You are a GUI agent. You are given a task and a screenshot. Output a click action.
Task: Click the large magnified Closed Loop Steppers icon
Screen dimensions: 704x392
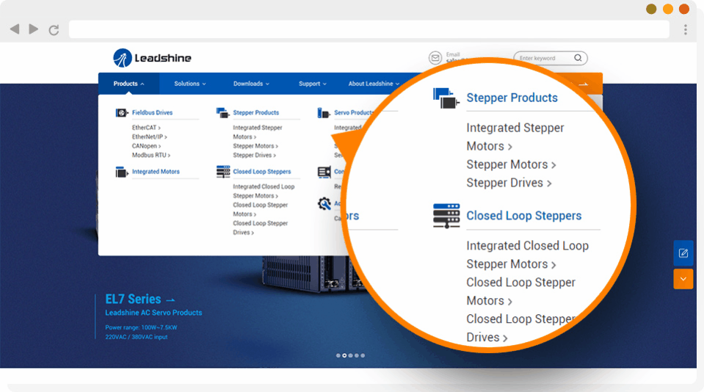446,216
